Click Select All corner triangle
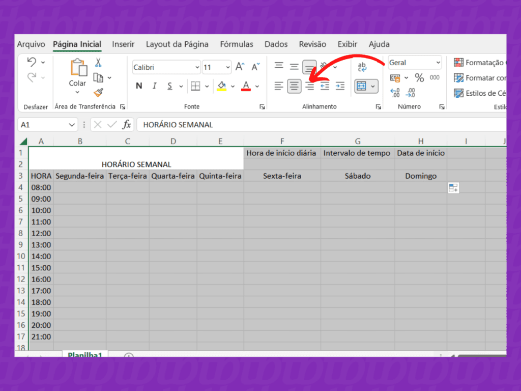This screenshot has width=521, height=391. (x=23, y=142)
